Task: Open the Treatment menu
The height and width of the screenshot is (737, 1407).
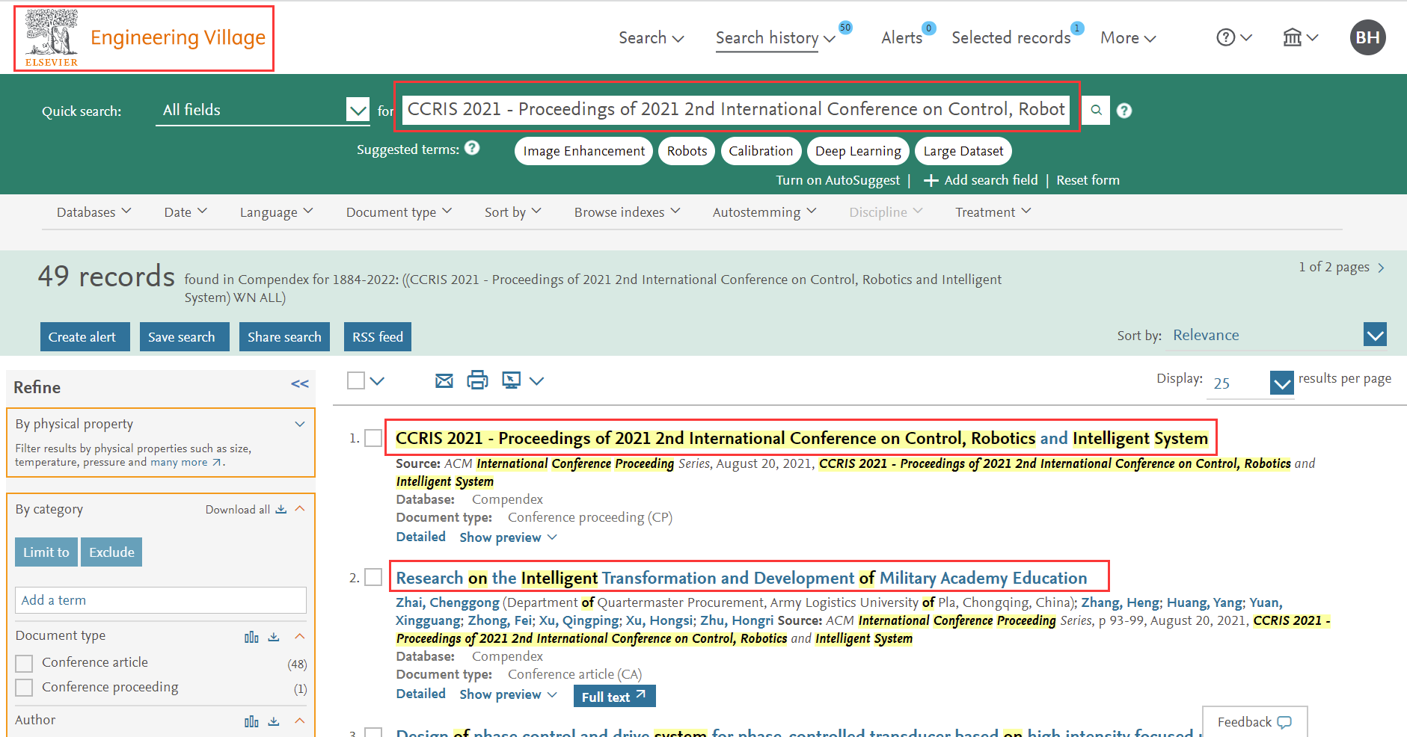Action: 993,212
